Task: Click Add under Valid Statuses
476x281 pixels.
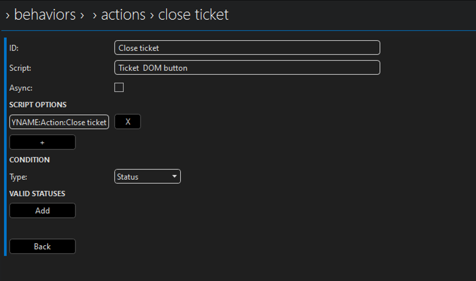Action: (43, 210)
